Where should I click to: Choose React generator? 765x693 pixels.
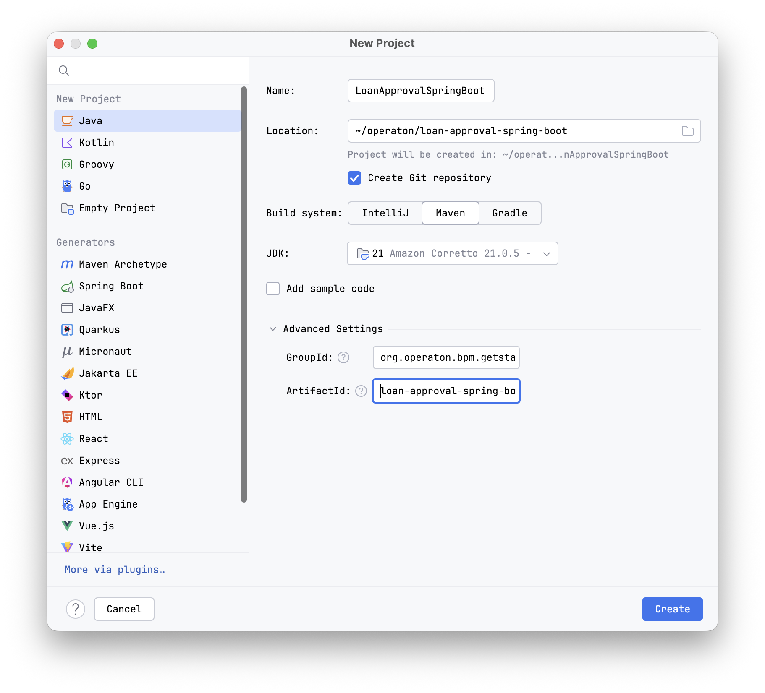coord(147,439)
